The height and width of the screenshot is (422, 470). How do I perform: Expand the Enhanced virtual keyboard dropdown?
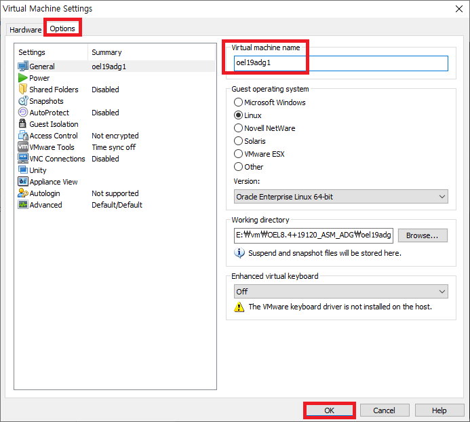[341, 292]
